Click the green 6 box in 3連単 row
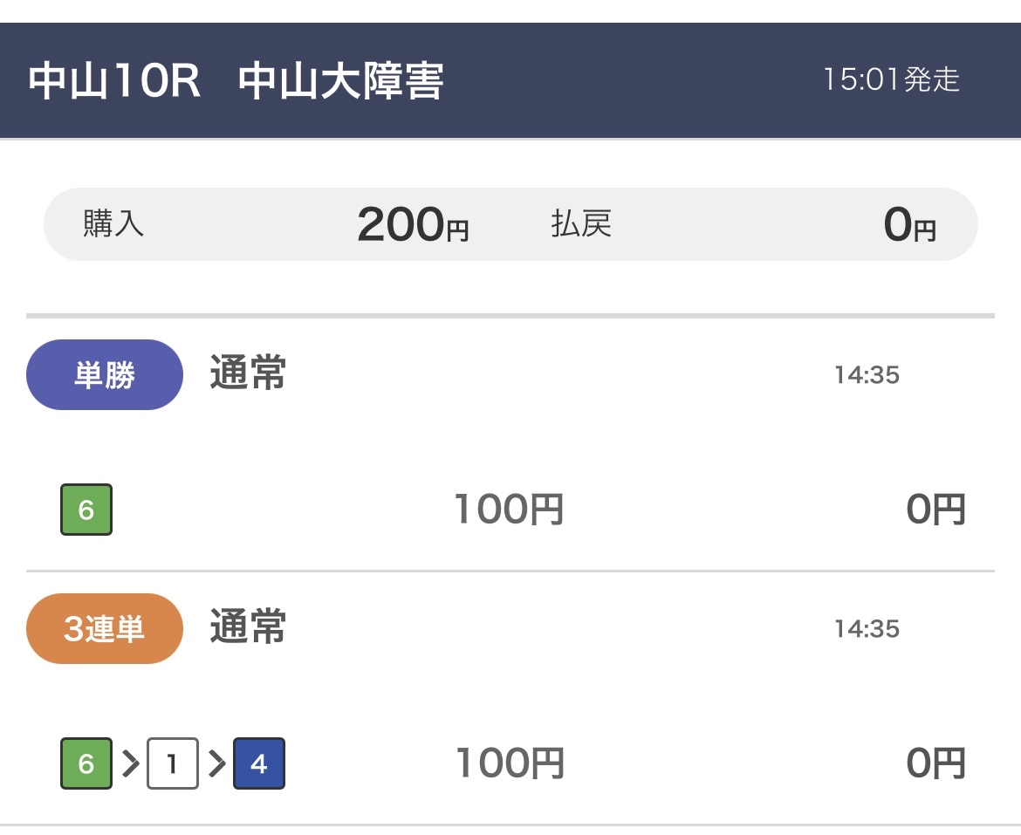This screenshot has height=835, width=1021. [86, 763]
